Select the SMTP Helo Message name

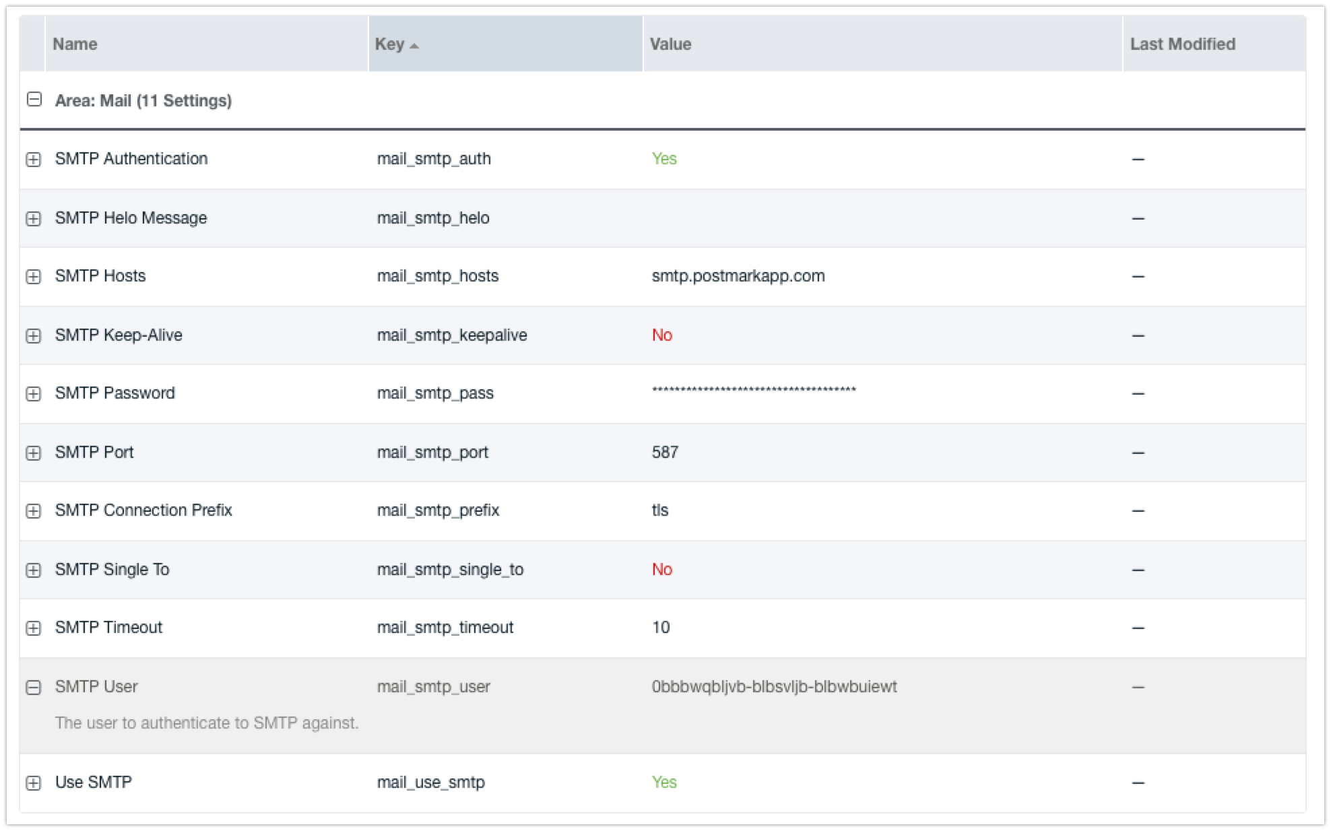tap(131, 218)
